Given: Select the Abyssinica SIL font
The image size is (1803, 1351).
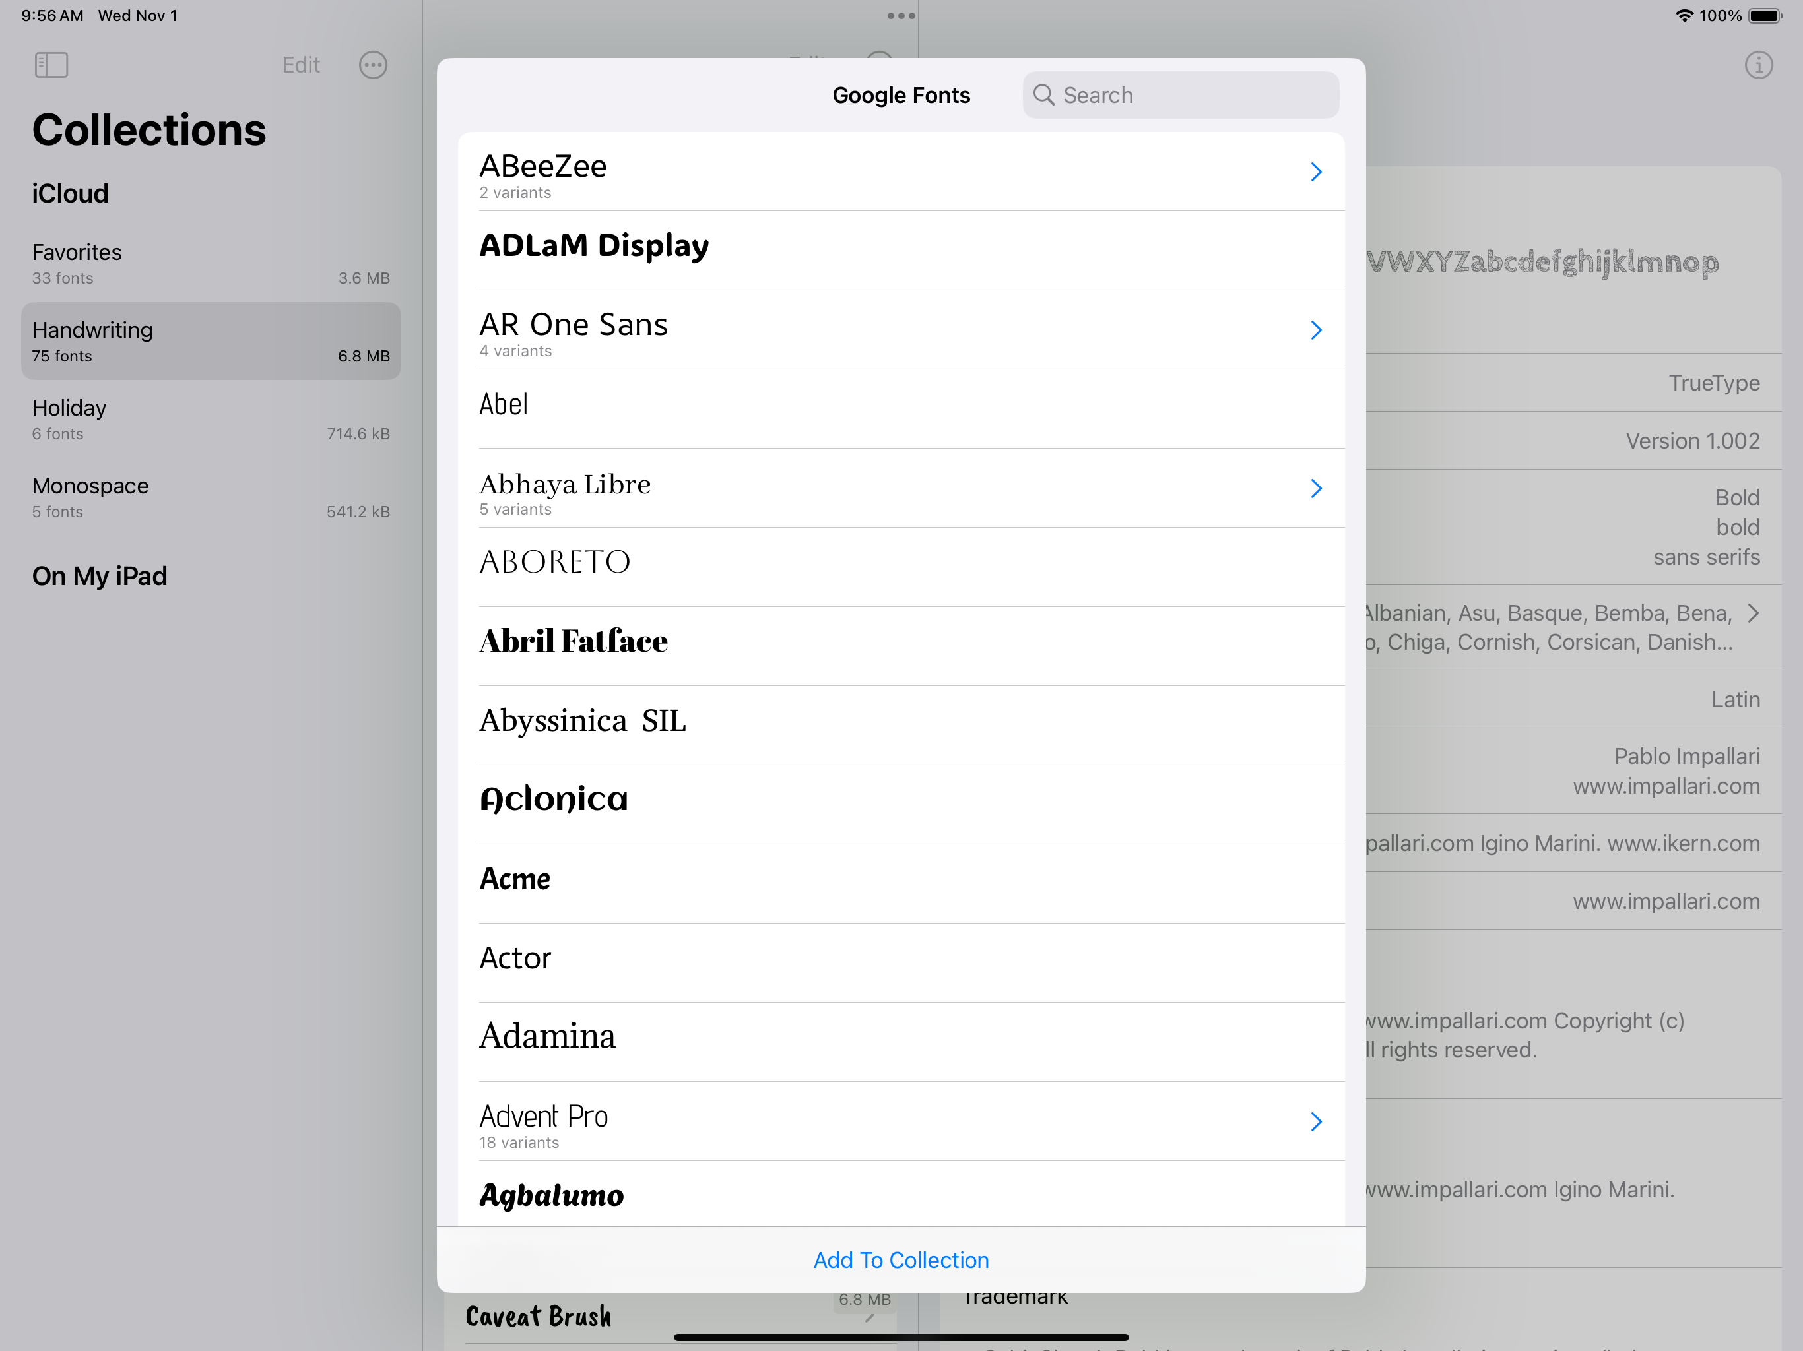Looking at the screenshot, I should (x=901, y=725).
